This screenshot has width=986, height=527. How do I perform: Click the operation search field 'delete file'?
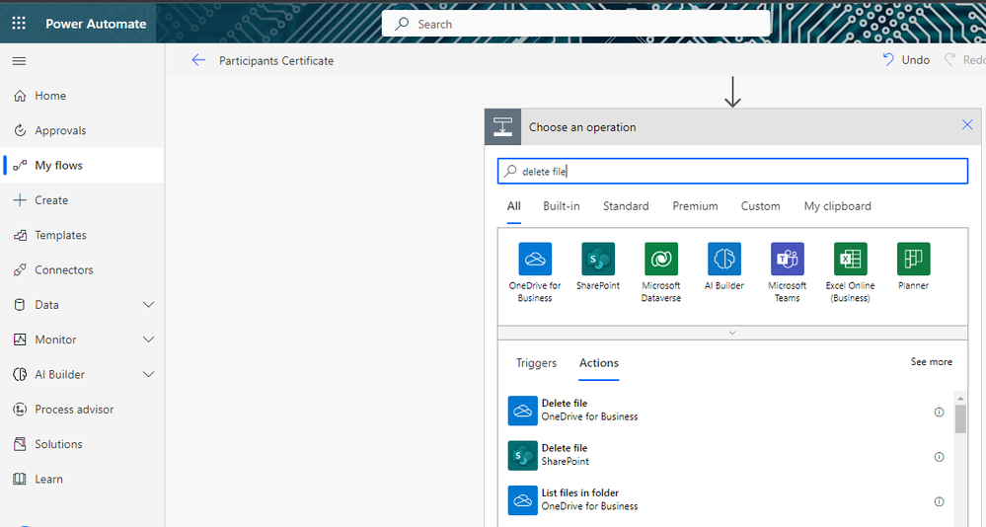click(732, 171)
